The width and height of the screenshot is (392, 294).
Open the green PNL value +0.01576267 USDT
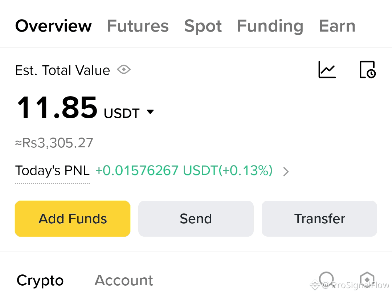(x=184, y=171)
